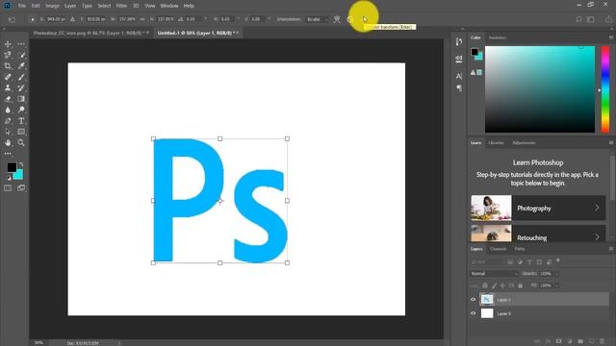Screen dimensions: 616x346
Task: Hide Layer 0 with eye icon
Action: point(473,313)
